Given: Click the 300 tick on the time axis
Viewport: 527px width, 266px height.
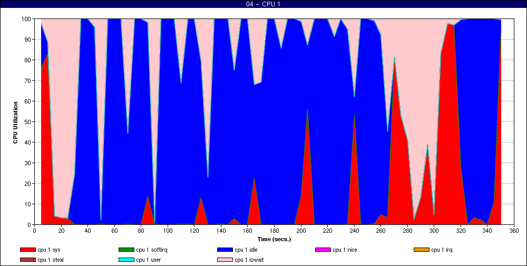Looking at the screenshot, I should pos(434,231).
